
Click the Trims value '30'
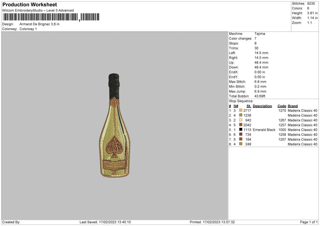[257, 48]
